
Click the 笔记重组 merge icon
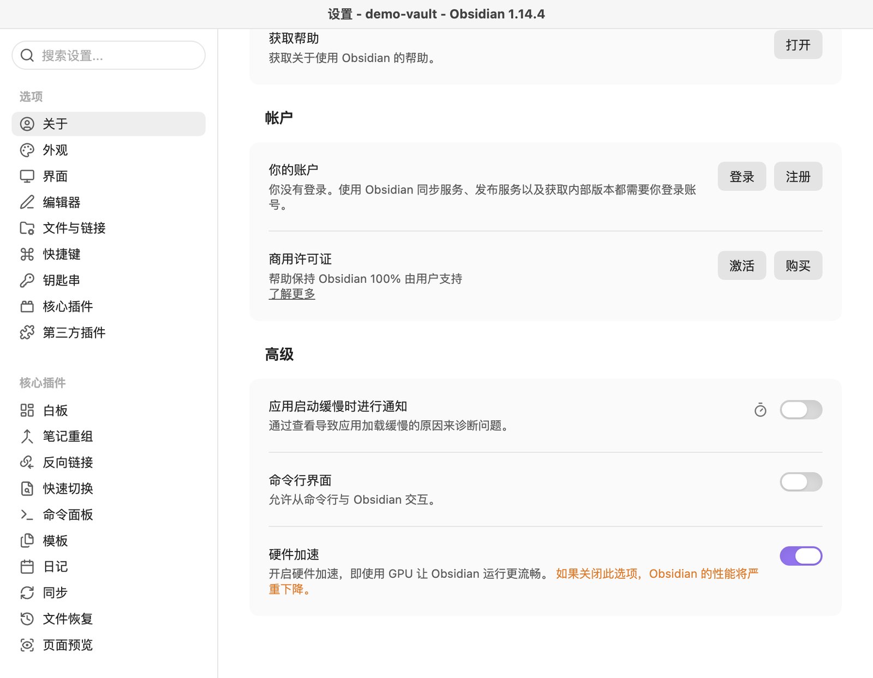coord(27,436)
